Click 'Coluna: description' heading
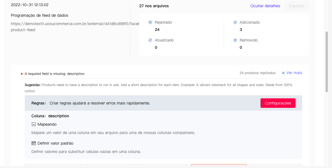The width and height of the screenshot is (332, 168). tap(50, 116)
